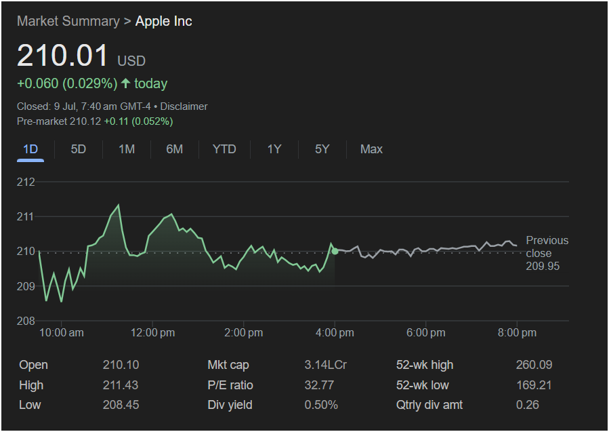Image resolution: width=609 pixels, height=432 pixels.
Task: Click the USD currency label
Action: 131,61
